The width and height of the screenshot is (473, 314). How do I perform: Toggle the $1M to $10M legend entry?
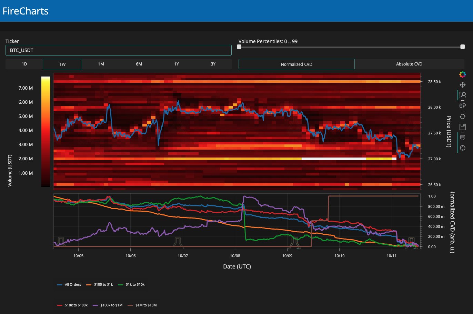[142, 305]
